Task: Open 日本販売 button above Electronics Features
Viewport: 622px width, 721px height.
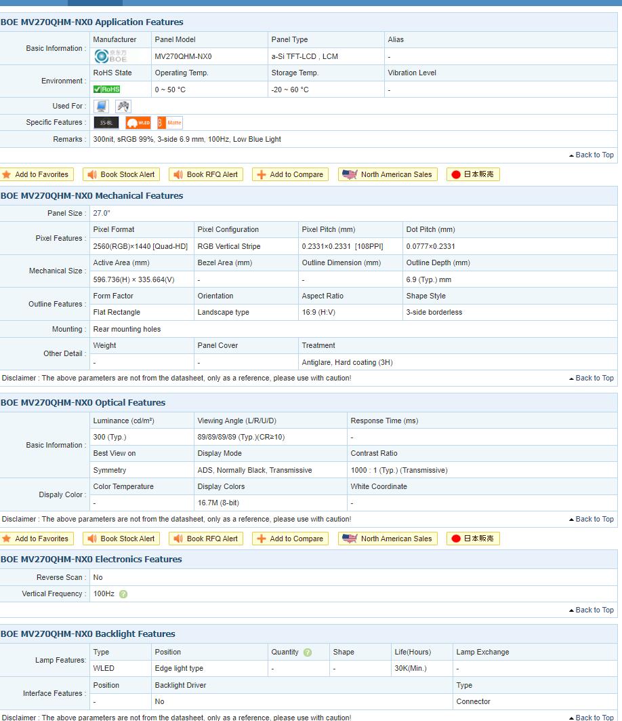Action: 473,539
